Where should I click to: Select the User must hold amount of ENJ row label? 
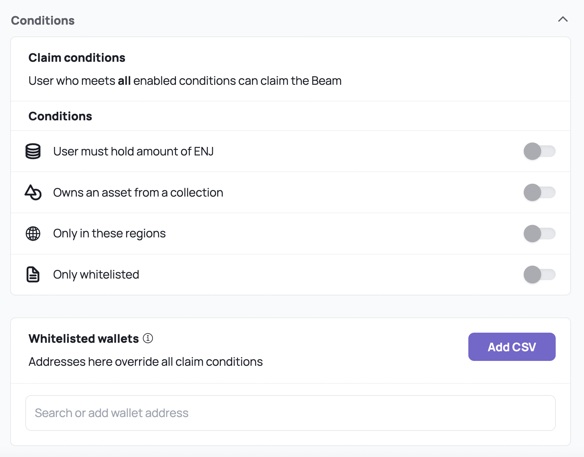click(x=133, y=151)
